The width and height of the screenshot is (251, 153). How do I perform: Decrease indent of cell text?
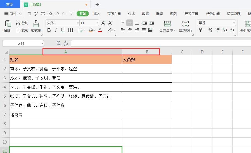[x=145, y=23]
